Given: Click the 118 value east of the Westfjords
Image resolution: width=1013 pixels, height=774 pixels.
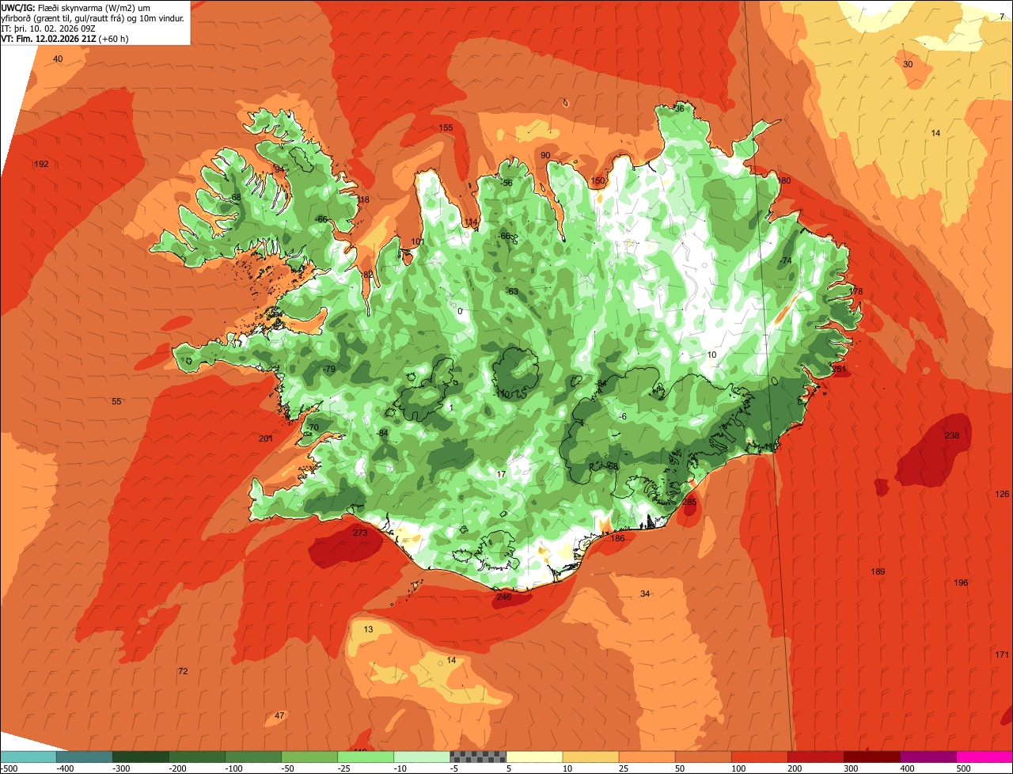Looking at the screenshot, I should tap(363, 199).
